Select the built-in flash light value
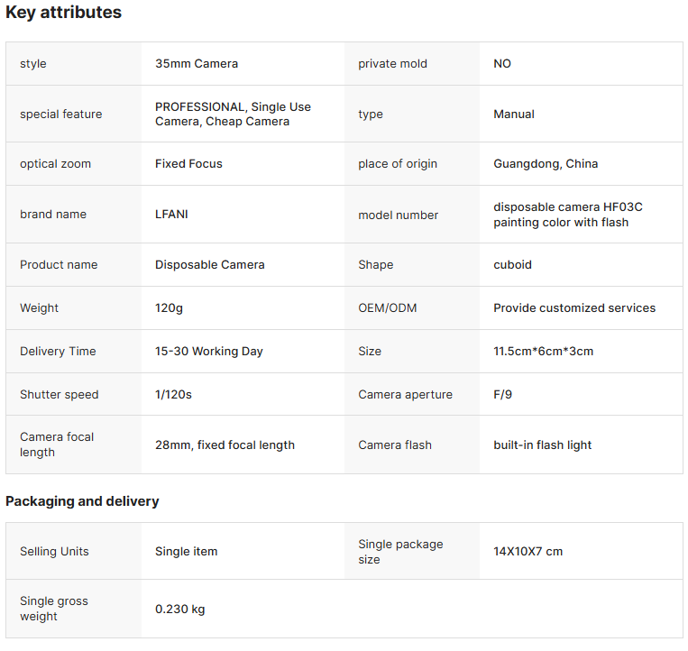 point(542,445)
